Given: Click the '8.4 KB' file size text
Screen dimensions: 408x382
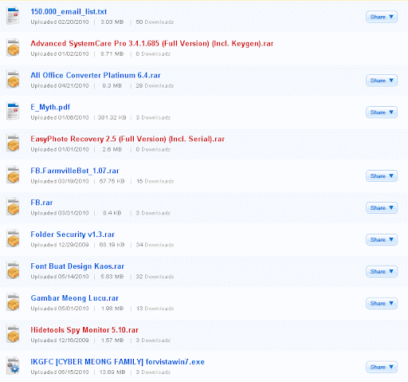Looking at the screenshot, I should pyautogui.click(x=112, y=213).
